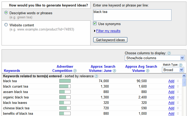Image resolution: width=188 pixels, height=116 pixels.
Task: Open help icon beside Advertiser Competition
Action: (x=75, y=71)
